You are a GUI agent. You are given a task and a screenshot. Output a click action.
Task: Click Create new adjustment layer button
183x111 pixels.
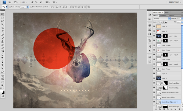(x=168, y=109)
